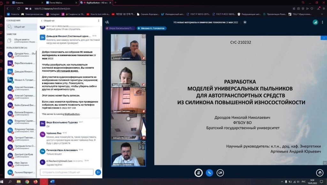
Task: Open the conference options three-dot menu
Action: pos(323,22)
